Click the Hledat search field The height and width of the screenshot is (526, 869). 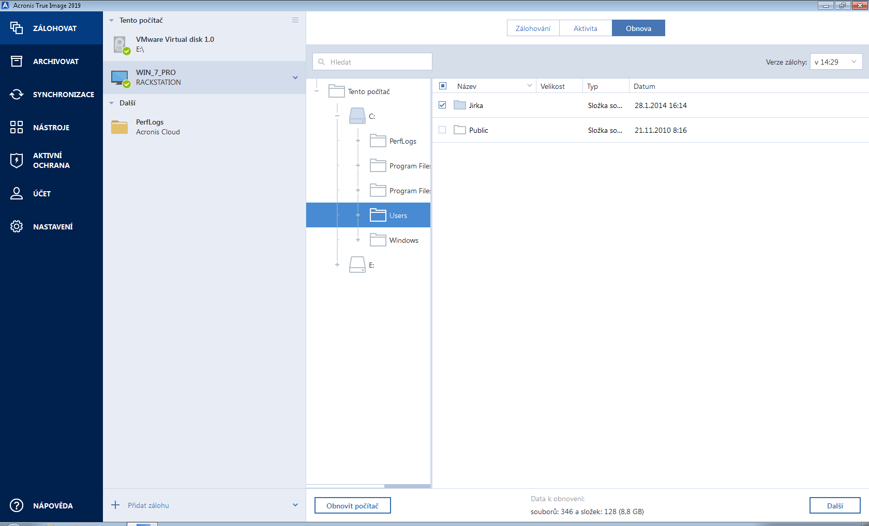(372, 62)
